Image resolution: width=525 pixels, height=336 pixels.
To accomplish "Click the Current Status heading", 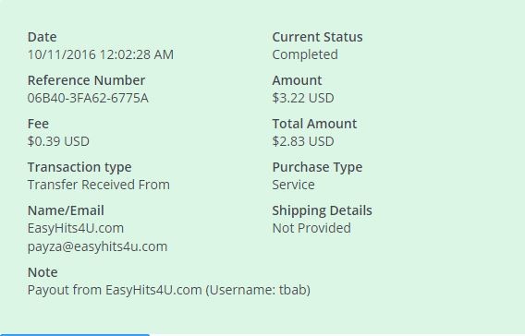I will tap(317, 37).
